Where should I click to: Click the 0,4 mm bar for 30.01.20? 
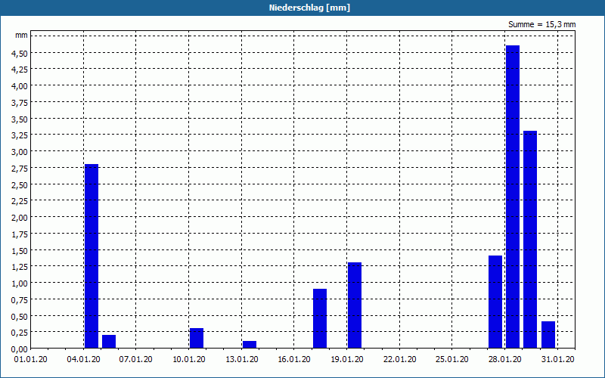click(x=548, y=335)
